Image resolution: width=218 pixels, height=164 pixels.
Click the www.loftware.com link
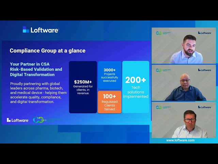pos(181,140)
